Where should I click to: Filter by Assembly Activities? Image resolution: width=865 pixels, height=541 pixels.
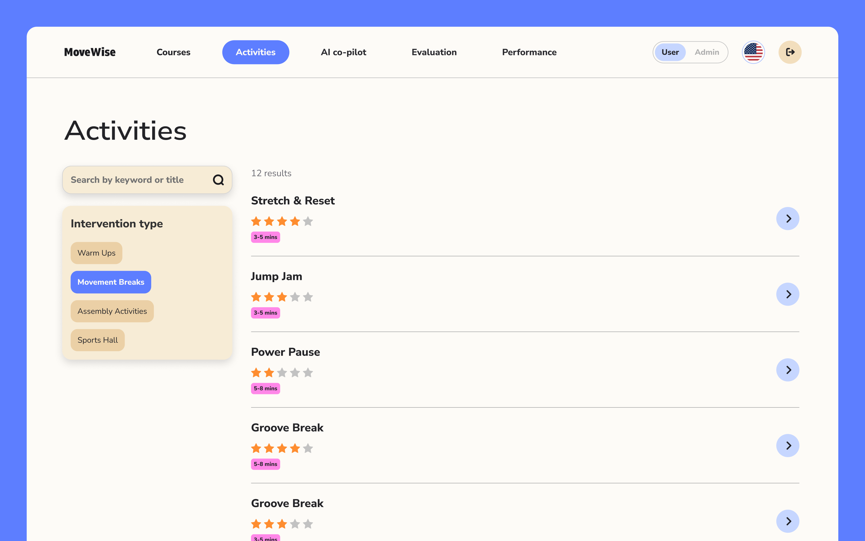(x=112, y=311)
